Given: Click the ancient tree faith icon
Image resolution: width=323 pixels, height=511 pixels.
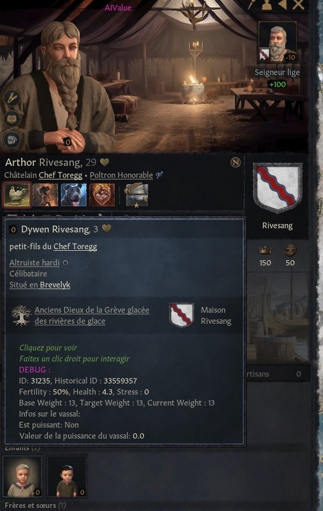Looking at the screenshot, I should pos(21,315).
